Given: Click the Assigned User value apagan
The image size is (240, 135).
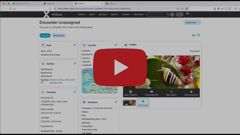Looking at the screenshot, I should tap(59, 131).
